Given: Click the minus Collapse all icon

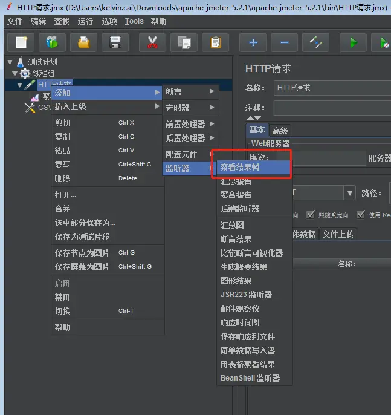Looking at the screenshot, I should coord(285,42).
